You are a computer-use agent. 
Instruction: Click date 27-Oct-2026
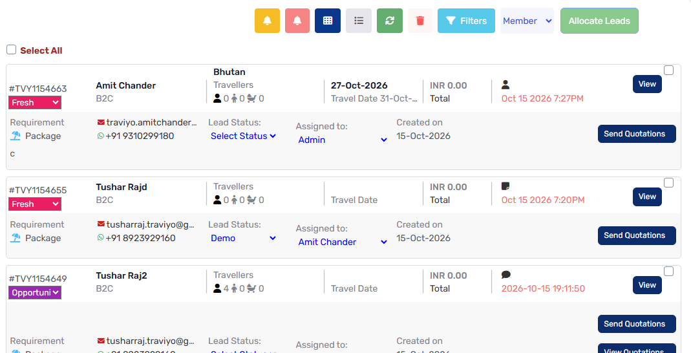pos(359,85)
